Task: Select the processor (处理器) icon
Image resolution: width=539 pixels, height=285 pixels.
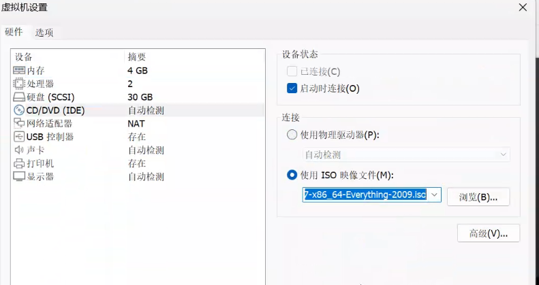Action: (19, 84)
